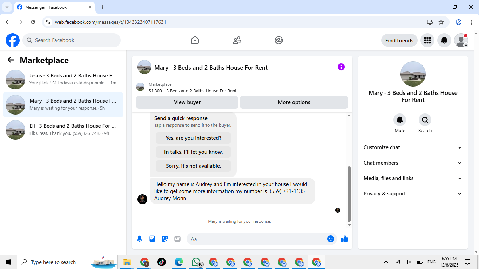Open the emoji picker in message box
479x269 pixels.
[331, 239]
